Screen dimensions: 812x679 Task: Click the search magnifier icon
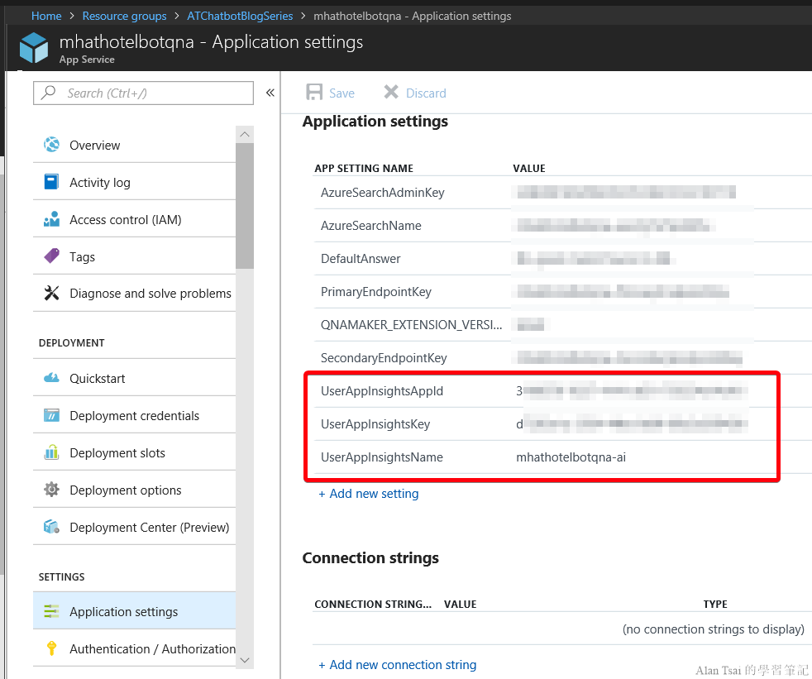[48, 92]
